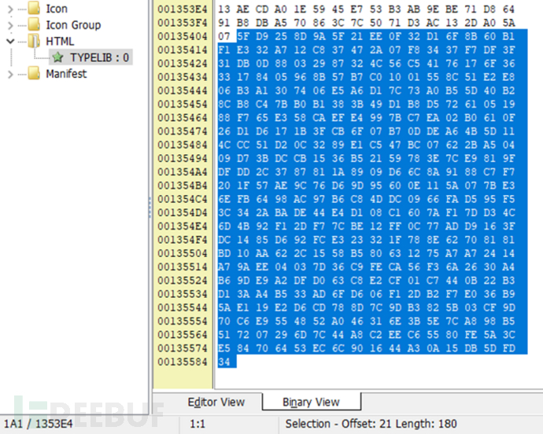This screenshot has width=543, height=434.
Task: Click byte 5A ending row 001353F4
Action: tap(508, 23)
